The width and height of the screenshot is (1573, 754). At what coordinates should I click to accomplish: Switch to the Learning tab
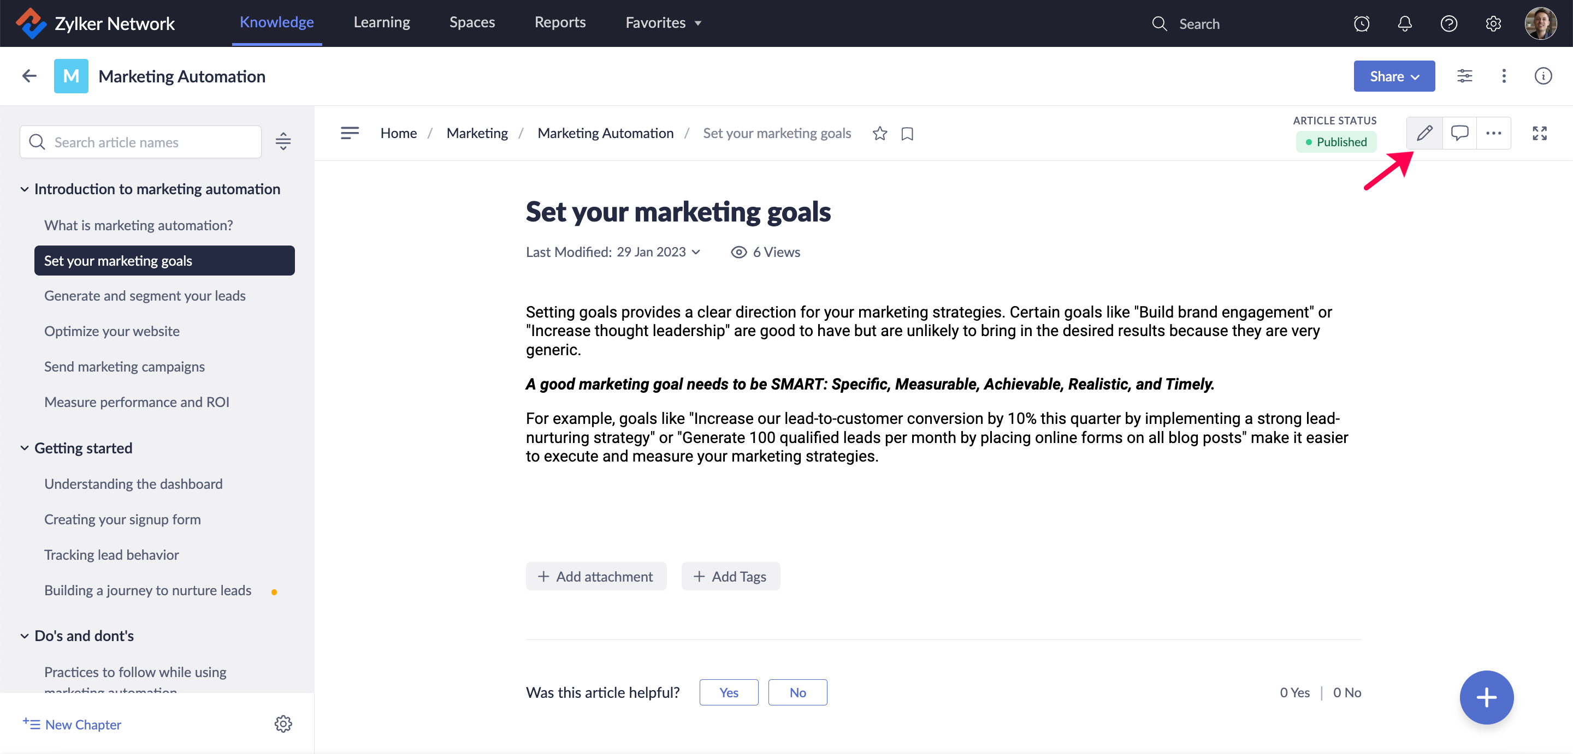click(x=382, y=22)
